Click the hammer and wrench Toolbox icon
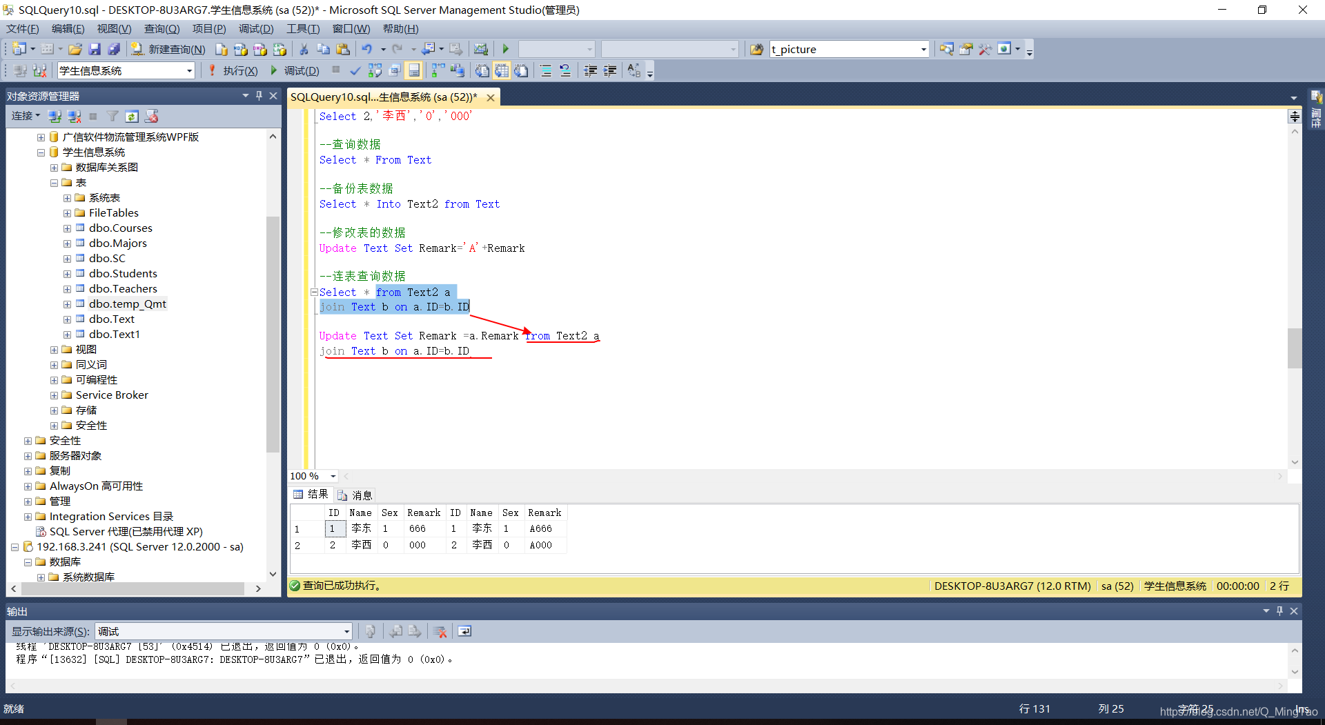 [x=985, y=49]
